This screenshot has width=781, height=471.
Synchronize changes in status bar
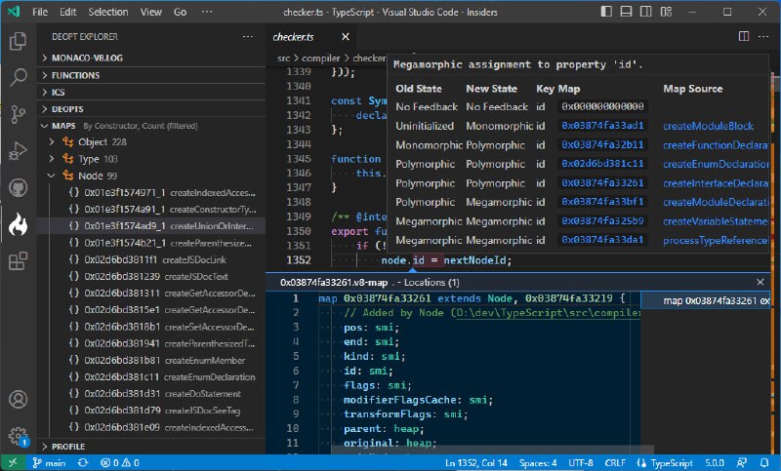[x=83, y=462]
